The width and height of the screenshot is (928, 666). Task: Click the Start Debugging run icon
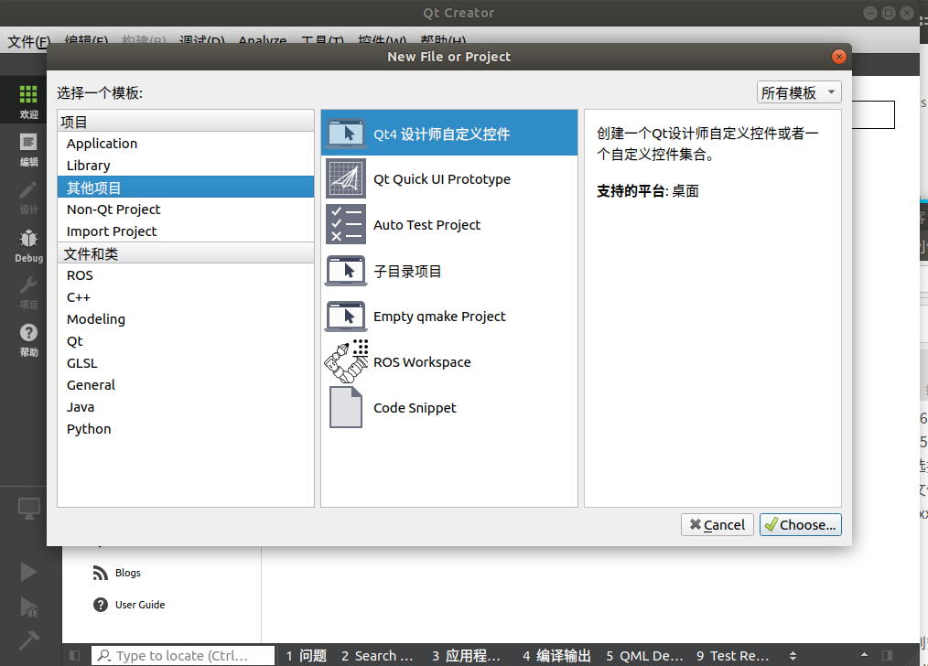[x=28, y=607]
